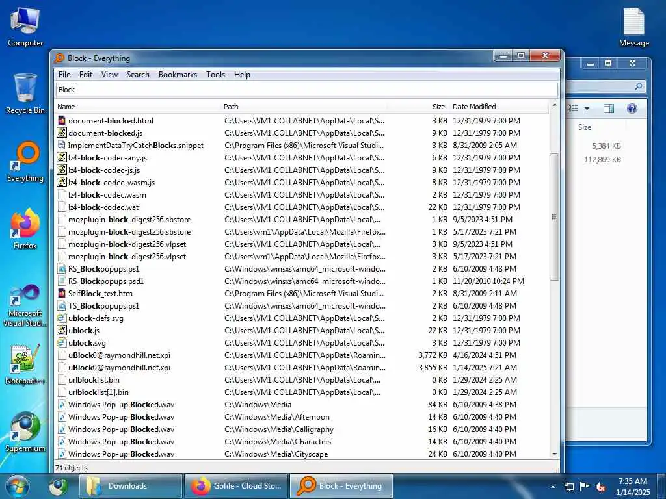666x499 pixels.
Task: Open the Computer desktop icon
Action: click(25, 27)
